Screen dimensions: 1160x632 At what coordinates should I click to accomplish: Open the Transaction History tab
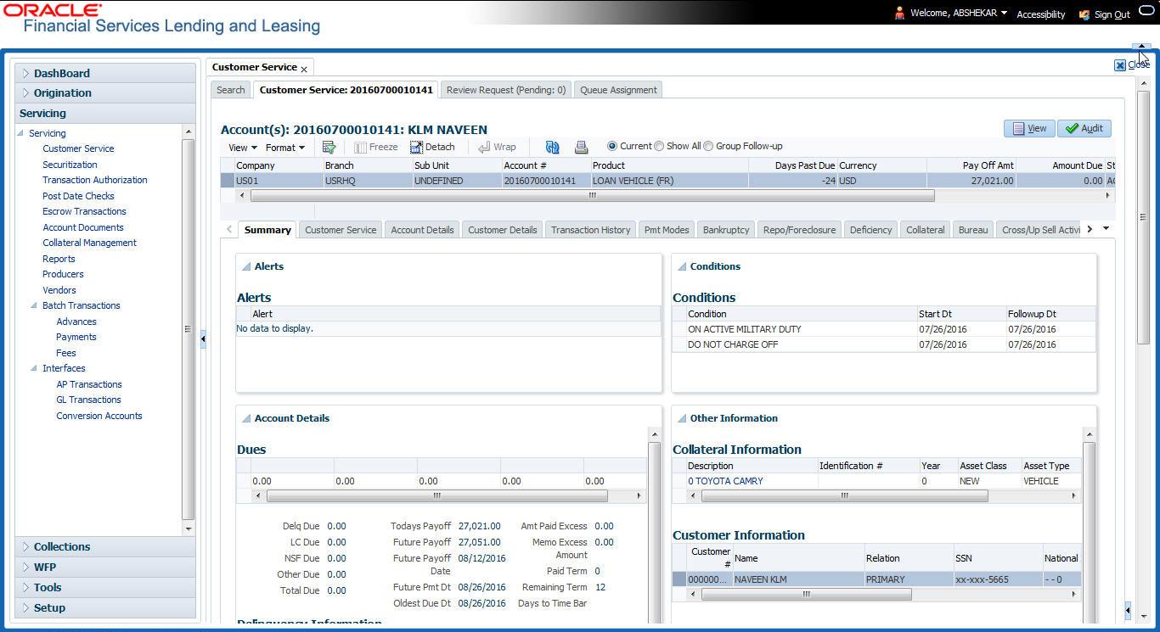coord(590,230)
